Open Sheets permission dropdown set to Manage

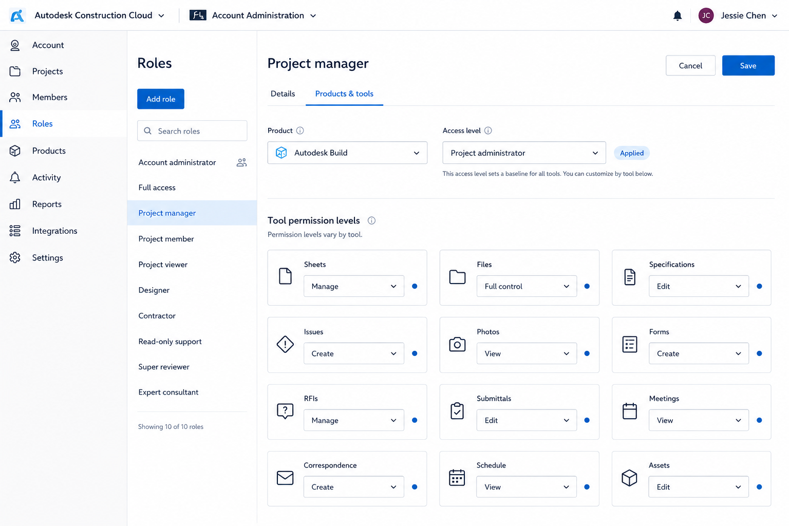354,286
